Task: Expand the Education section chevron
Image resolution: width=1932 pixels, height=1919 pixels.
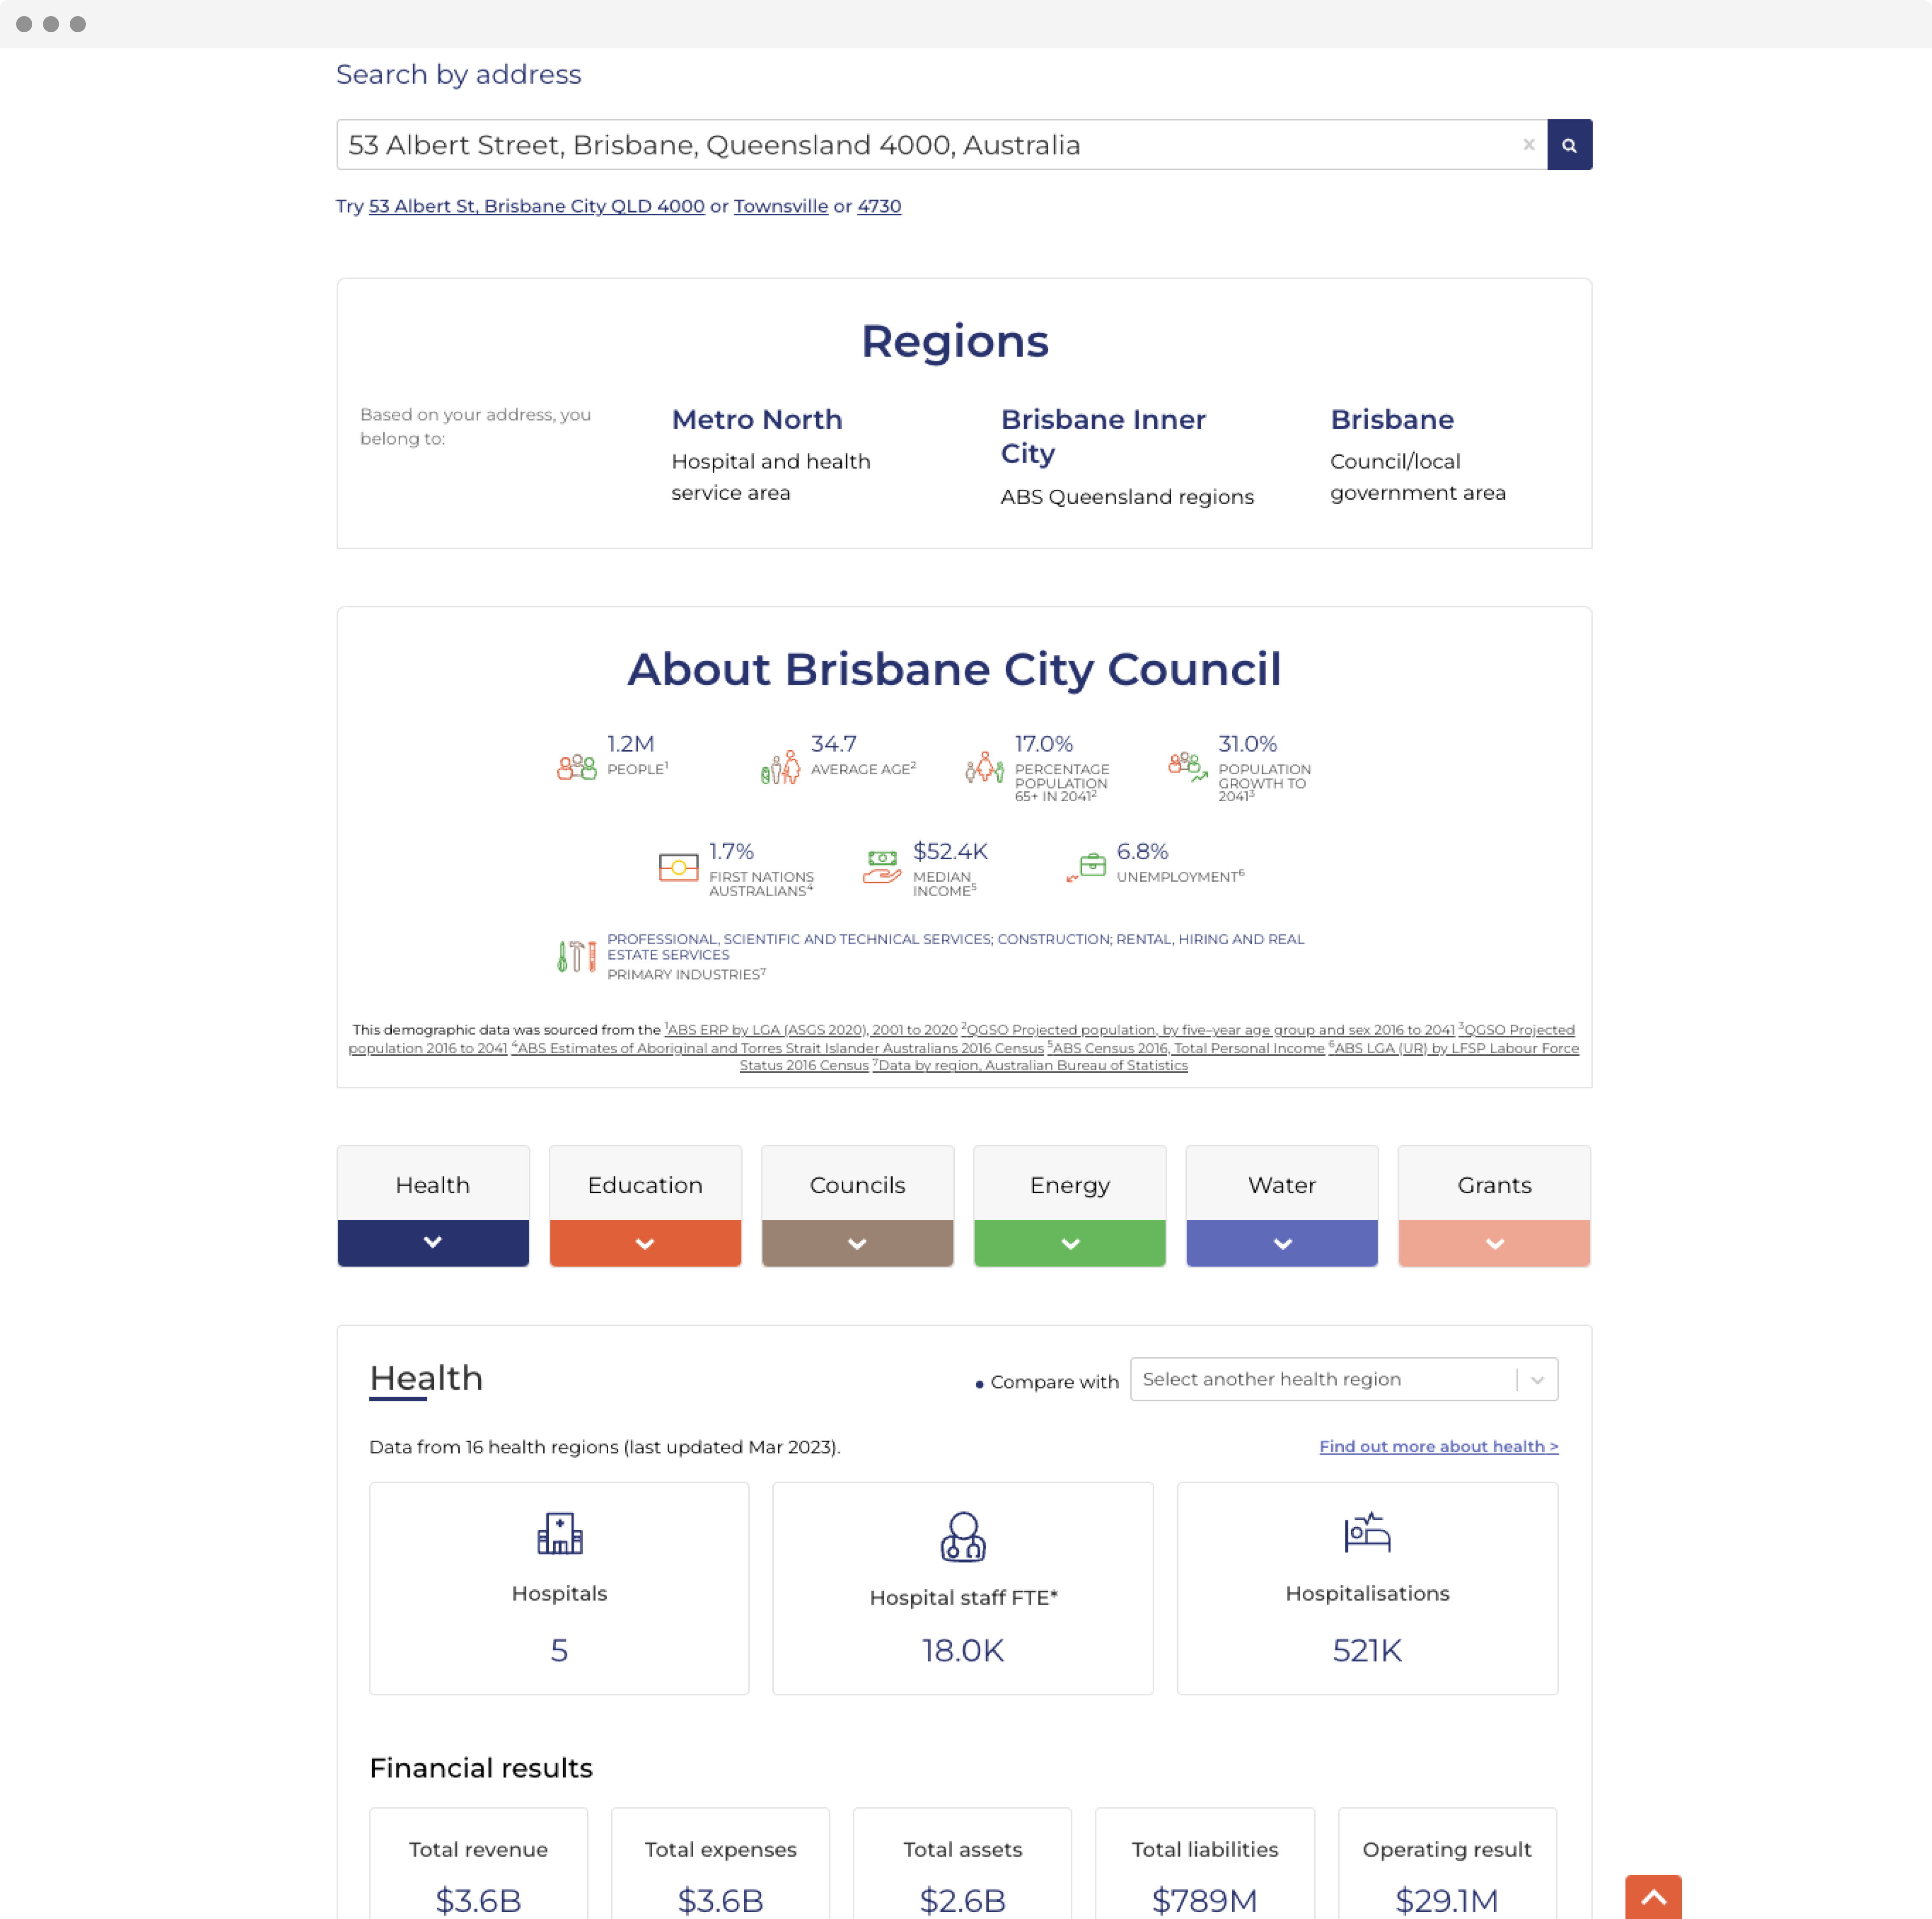Action: click(645, 1243)
